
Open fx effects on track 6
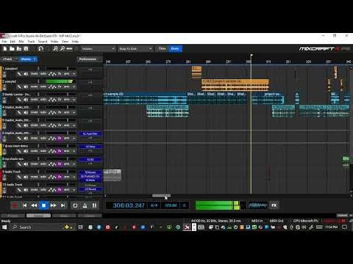60,139
